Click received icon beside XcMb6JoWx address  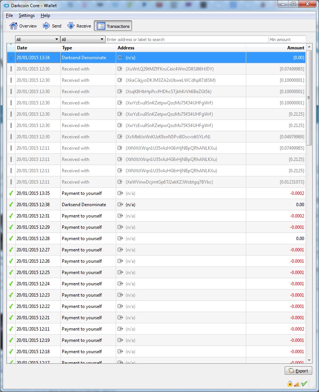[120, 137]
